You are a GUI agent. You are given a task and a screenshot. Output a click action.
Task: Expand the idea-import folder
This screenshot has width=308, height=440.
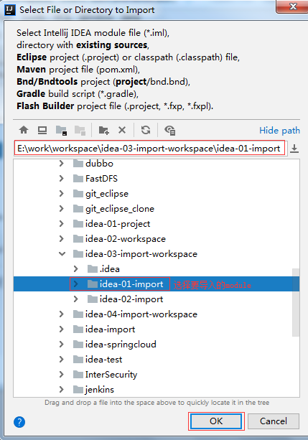[62, 329]
